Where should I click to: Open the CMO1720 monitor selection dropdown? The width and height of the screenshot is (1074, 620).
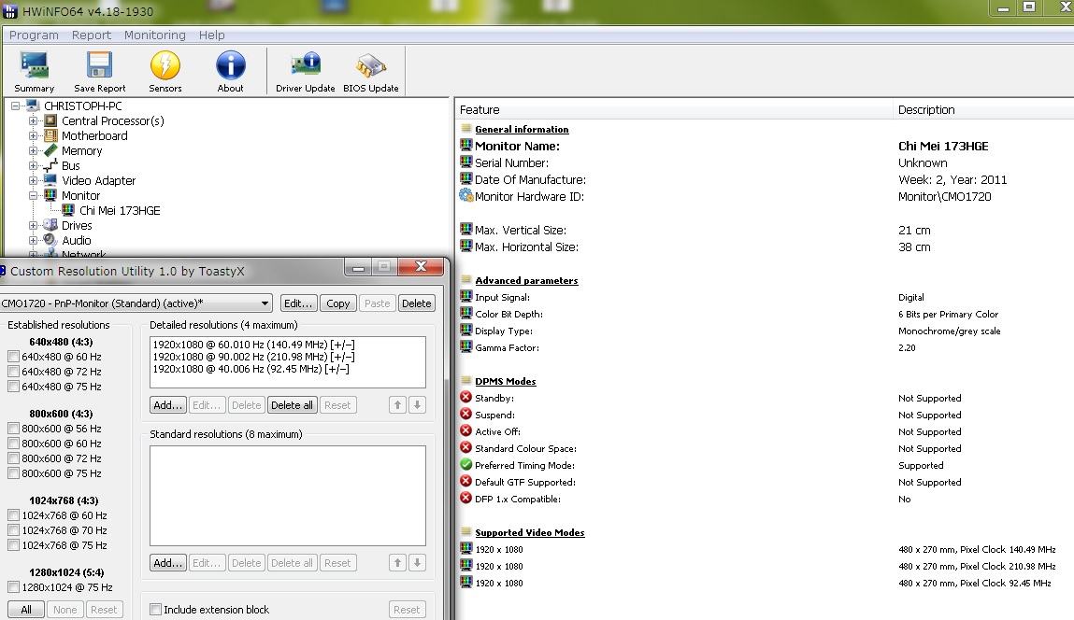[136, 303]
